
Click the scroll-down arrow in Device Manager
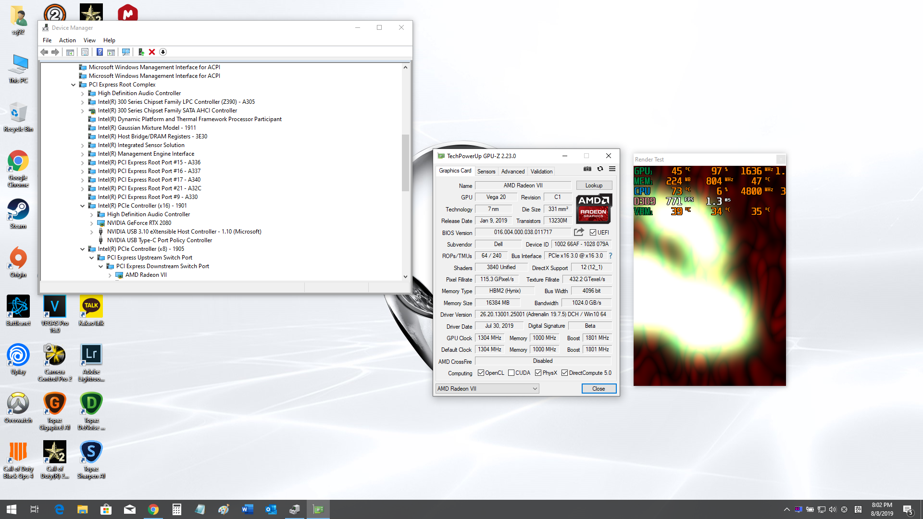pyautogui.click(x=405, y=276)
